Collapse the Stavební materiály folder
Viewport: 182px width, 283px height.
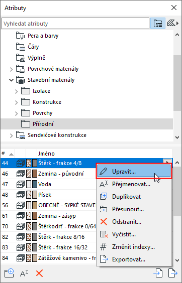click(12, 80)
